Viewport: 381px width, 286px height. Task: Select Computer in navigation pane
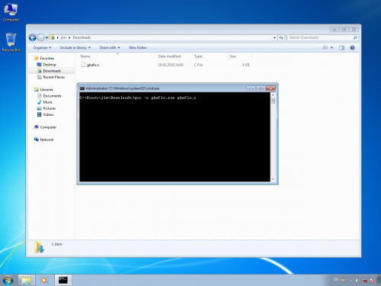pyautogui.click(x=45, y=127)
